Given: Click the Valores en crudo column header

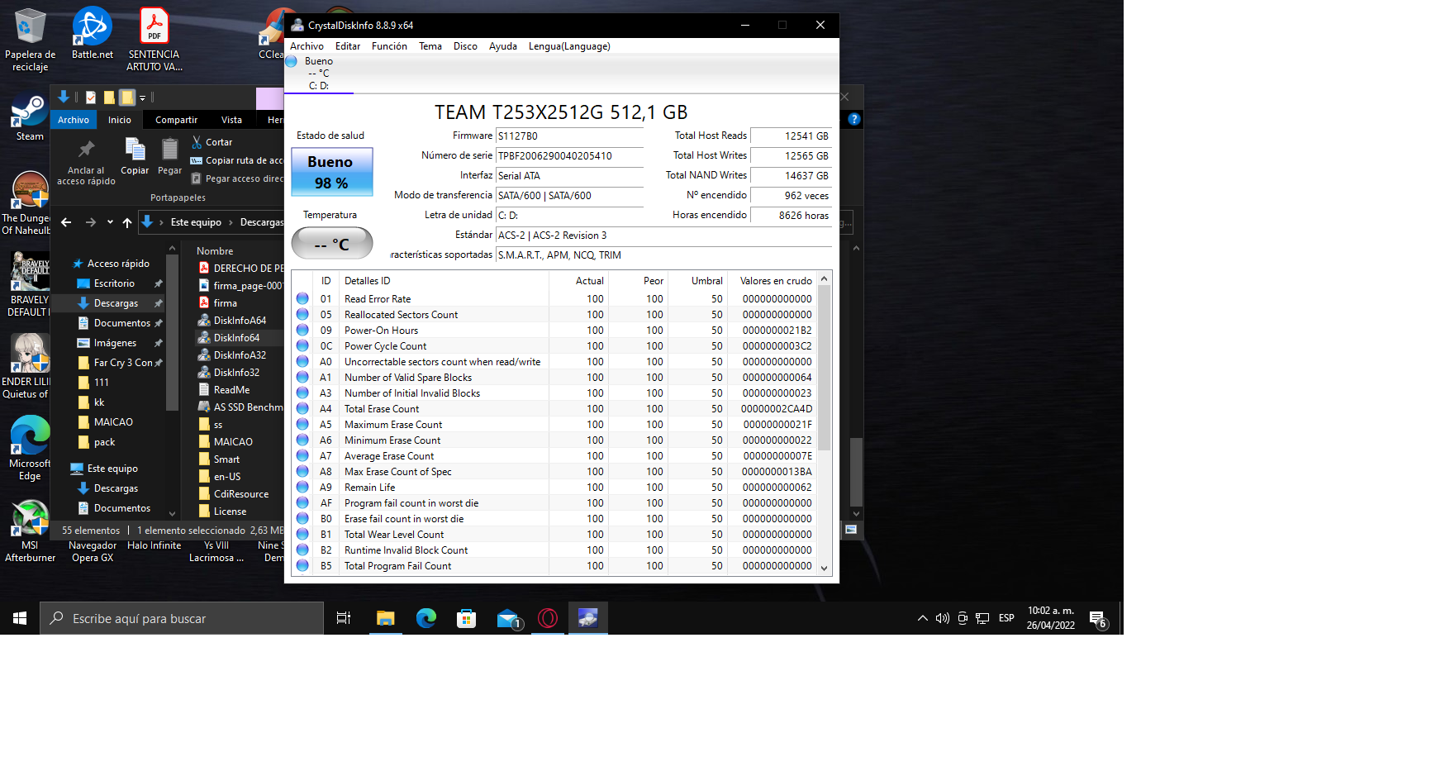Looking at the screenshot, I should point(776,281).
